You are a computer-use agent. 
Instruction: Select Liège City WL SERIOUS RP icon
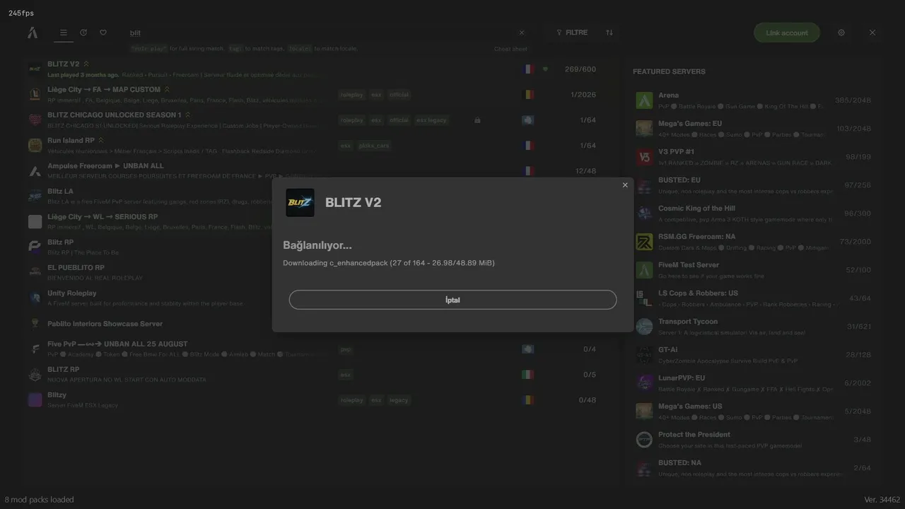click(x=35, y=222)
